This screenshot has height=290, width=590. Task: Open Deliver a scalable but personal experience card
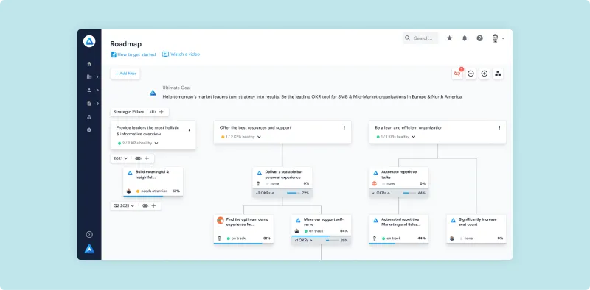(x=282, y=177)
